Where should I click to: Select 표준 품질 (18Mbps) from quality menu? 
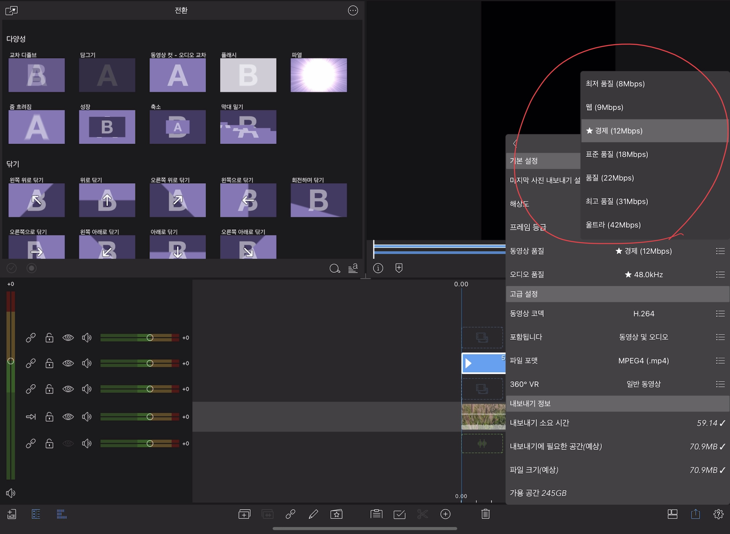coord(616,154)
